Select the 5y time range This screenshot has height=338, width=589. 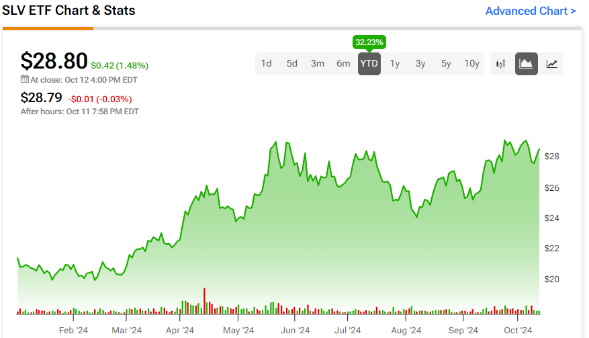pos(446,64)
